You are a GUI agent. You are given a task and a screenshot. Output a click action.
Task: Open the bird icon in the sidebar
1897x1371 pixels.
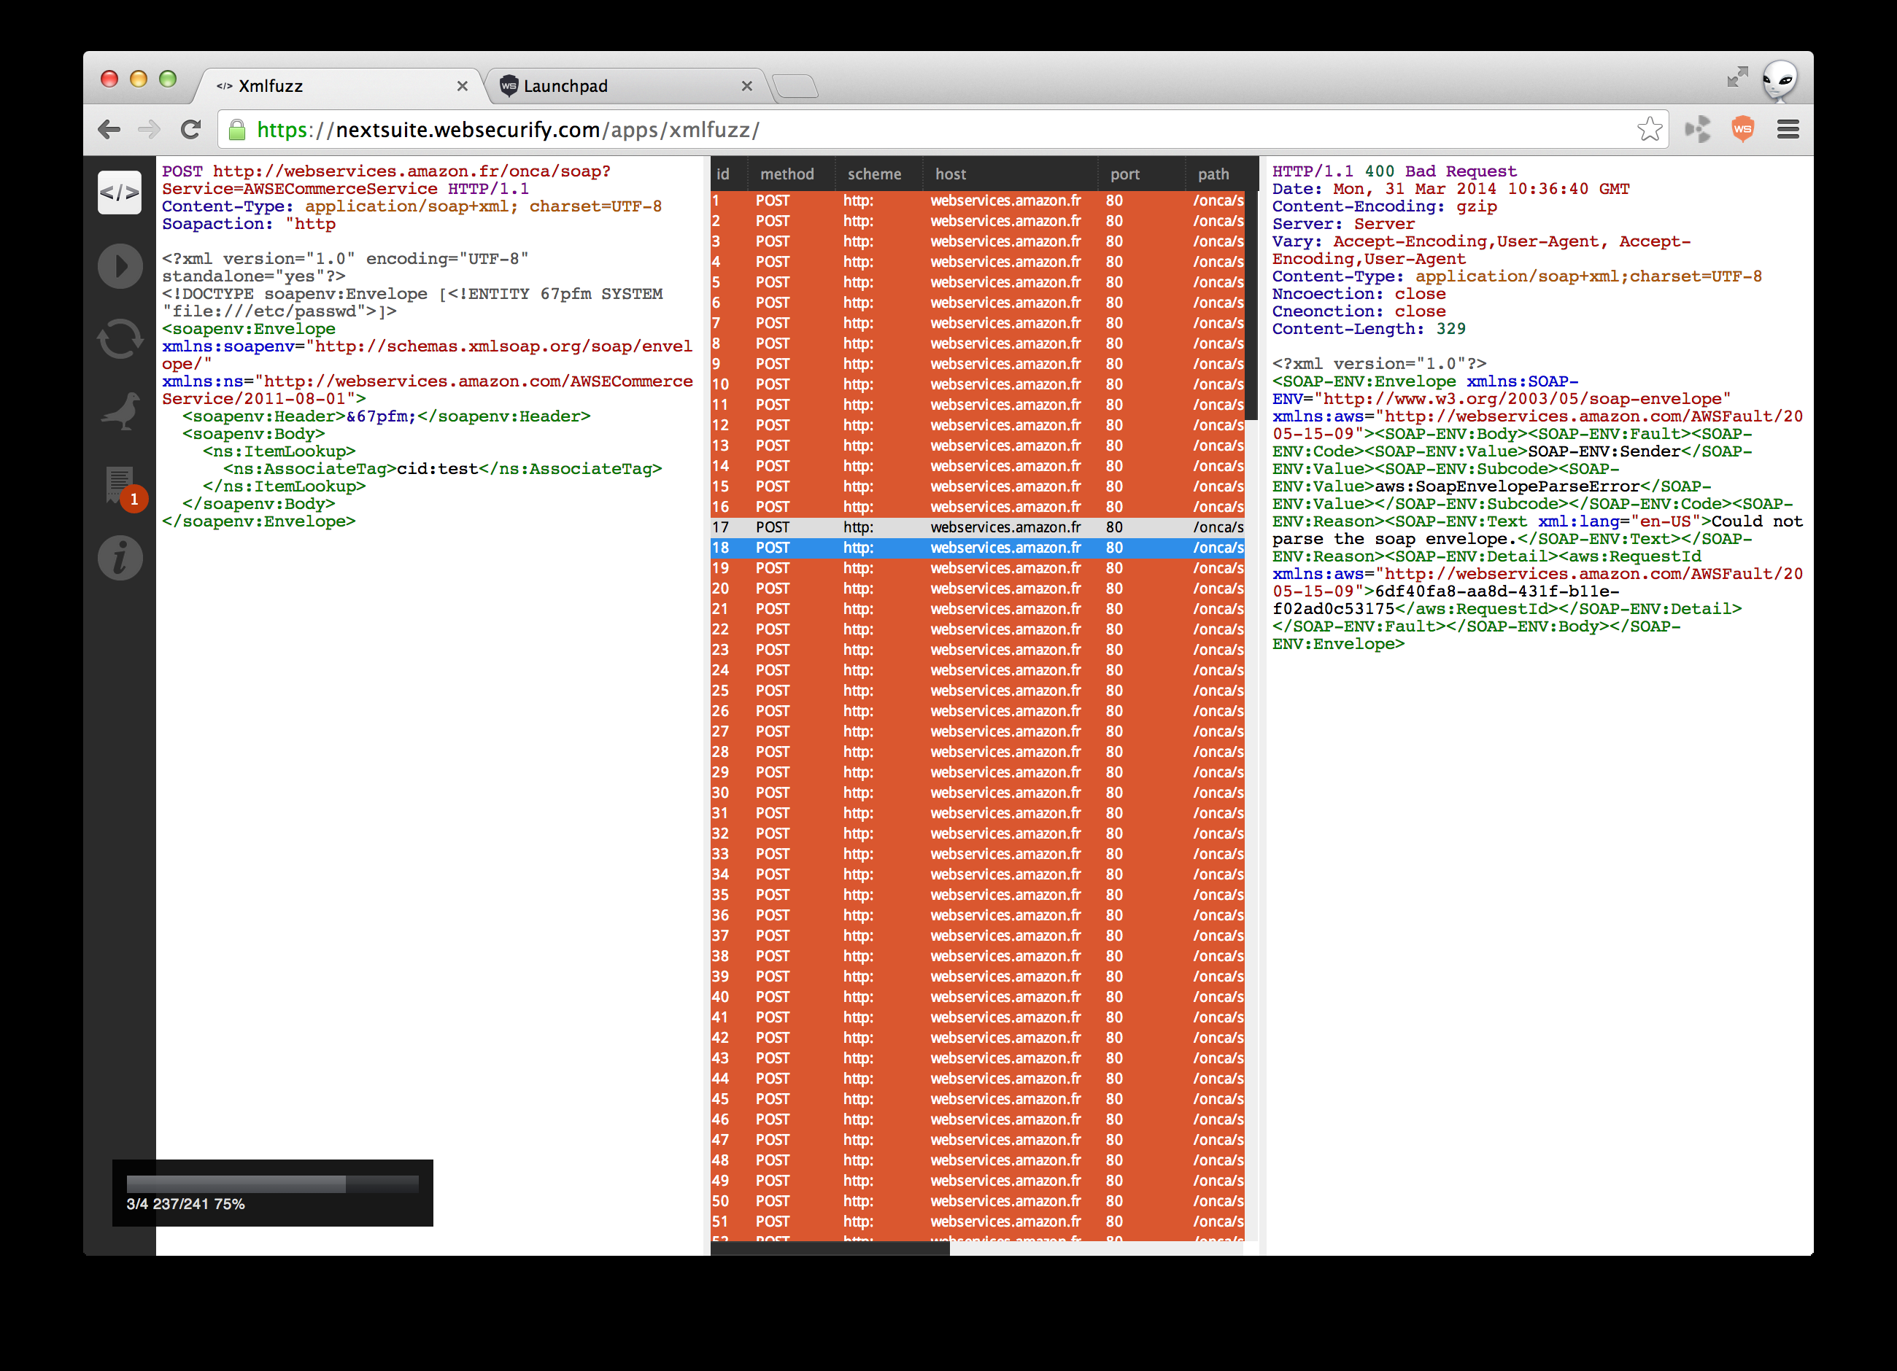click(x=120, y=412)
